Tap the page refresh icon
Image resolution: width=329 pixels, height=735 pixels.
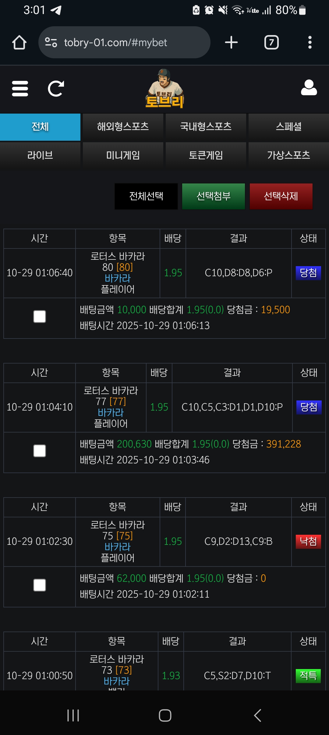tap(56, 89)
